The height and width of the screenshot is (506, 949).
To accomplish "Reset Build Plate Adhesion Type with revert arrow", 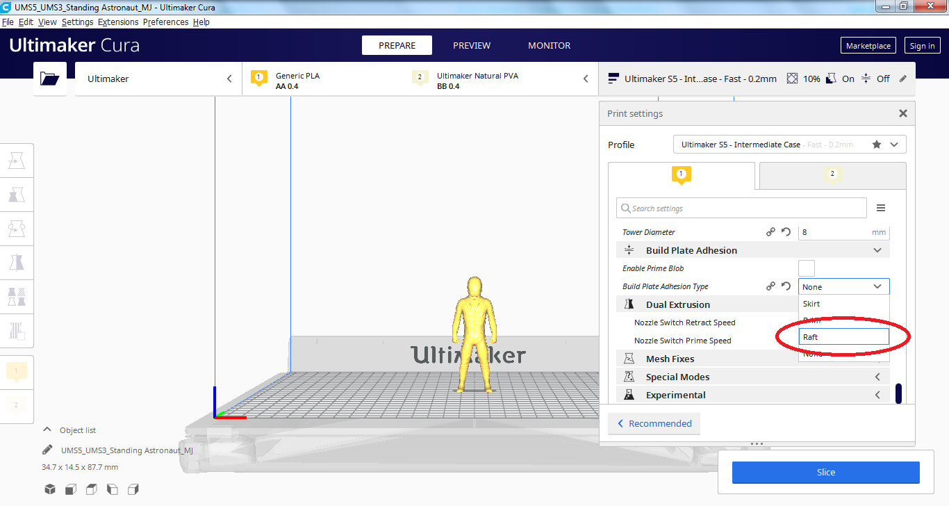I will click(x=786, y=286).
